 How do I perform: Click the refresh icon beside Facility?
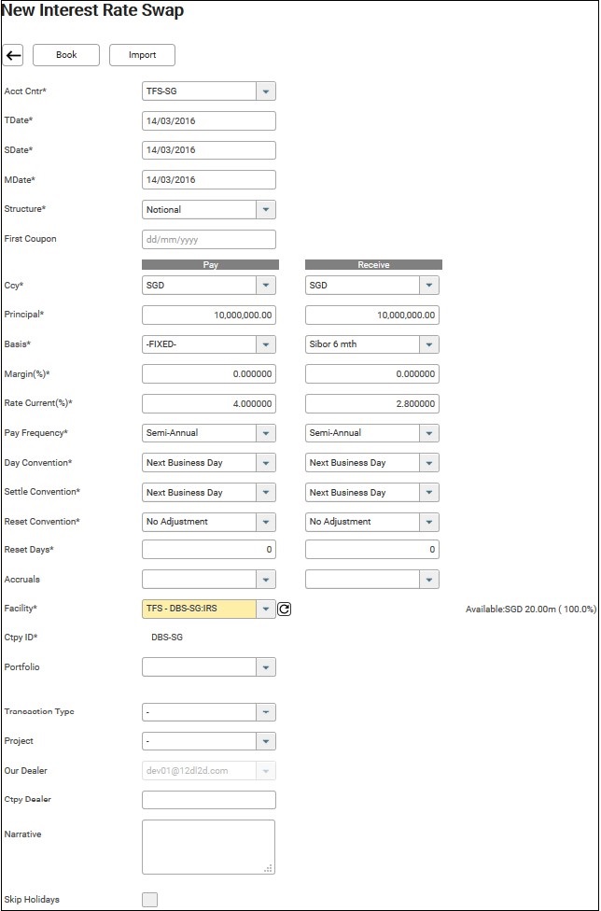285,609
